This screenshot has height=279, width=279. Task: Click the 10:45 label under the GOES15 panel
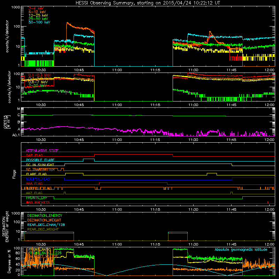click(79, 140)
